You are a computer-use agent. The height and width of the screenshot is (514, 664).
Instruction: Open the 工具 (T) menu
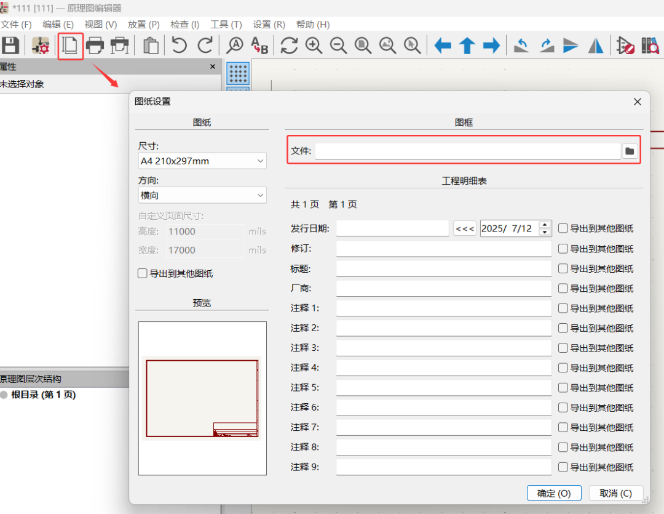[226, 25]
